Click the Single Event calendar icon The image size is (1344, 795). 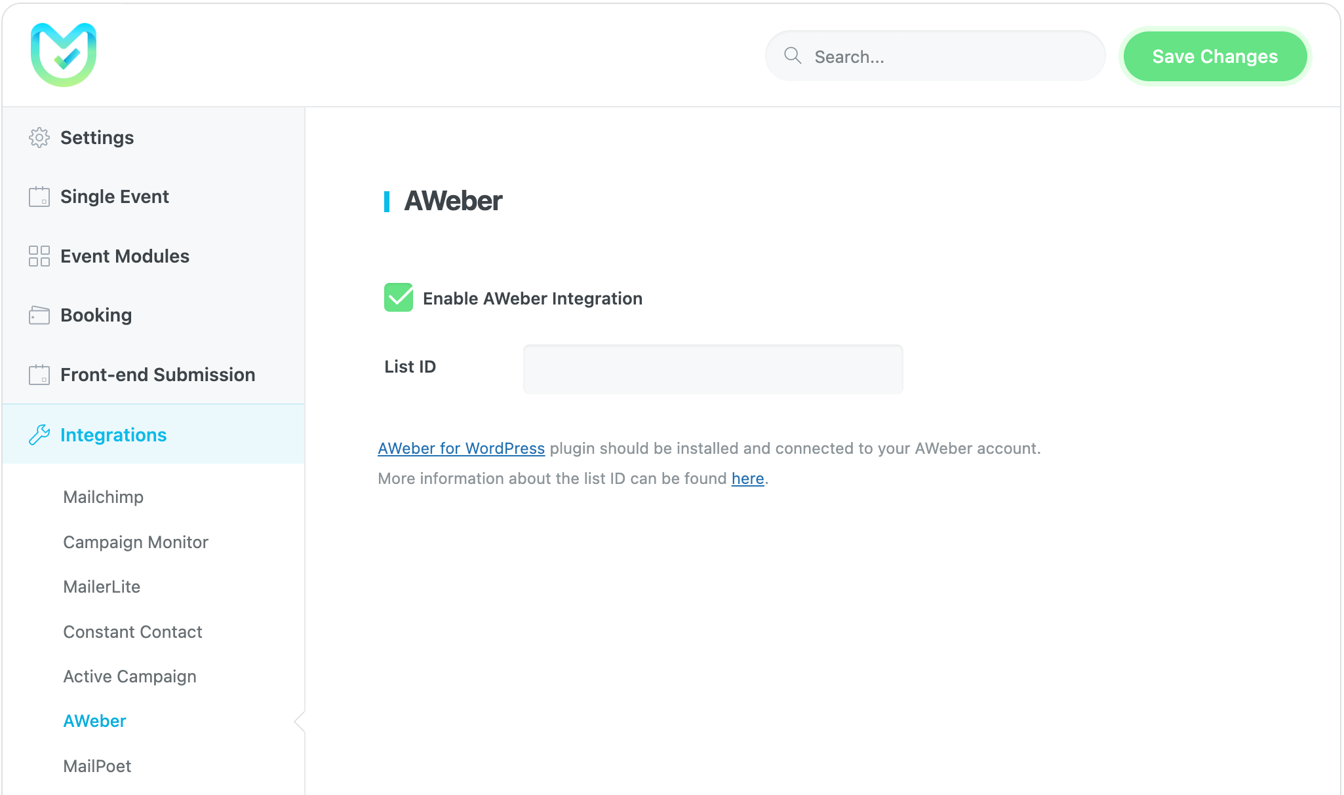click(x=39, y=196)
